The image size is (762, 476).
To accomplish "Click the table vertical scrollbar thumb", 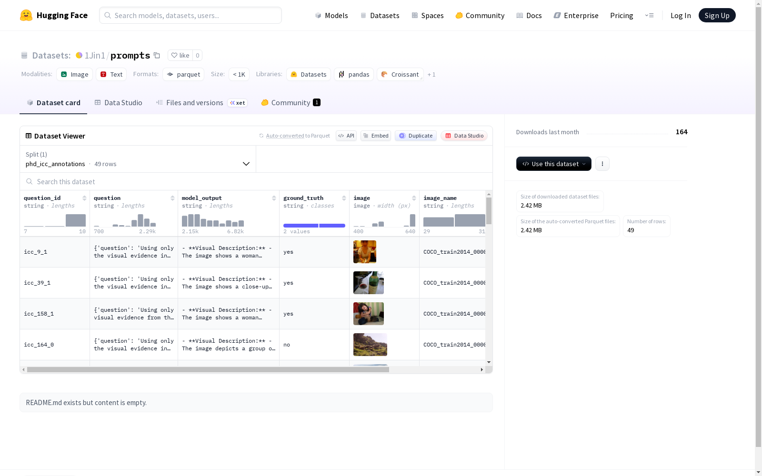I will (x=489, y=211).
